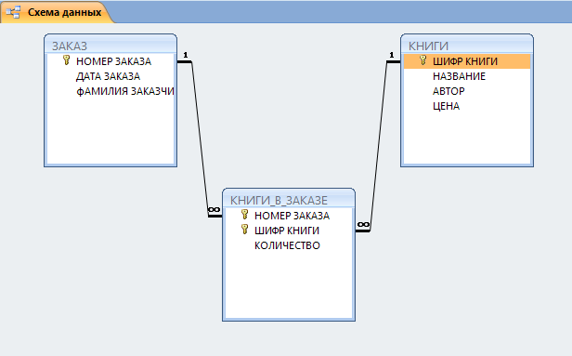Select the ФАМИЛИЯ ЗАКАЗЧИ field
The image size is (572, 356).
coord(110,91)
